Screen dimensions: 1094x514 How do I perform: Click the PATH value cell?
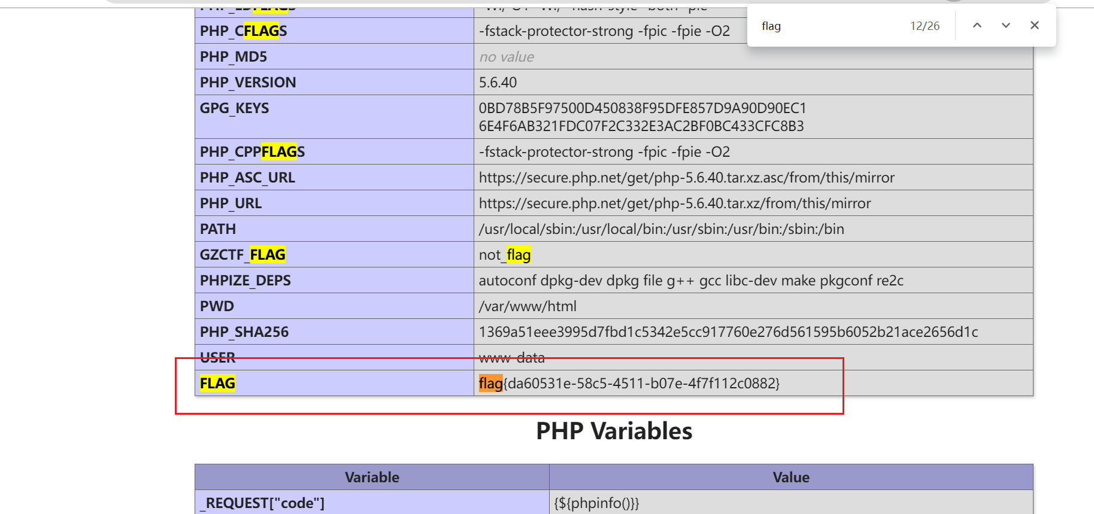coord(661,229)
